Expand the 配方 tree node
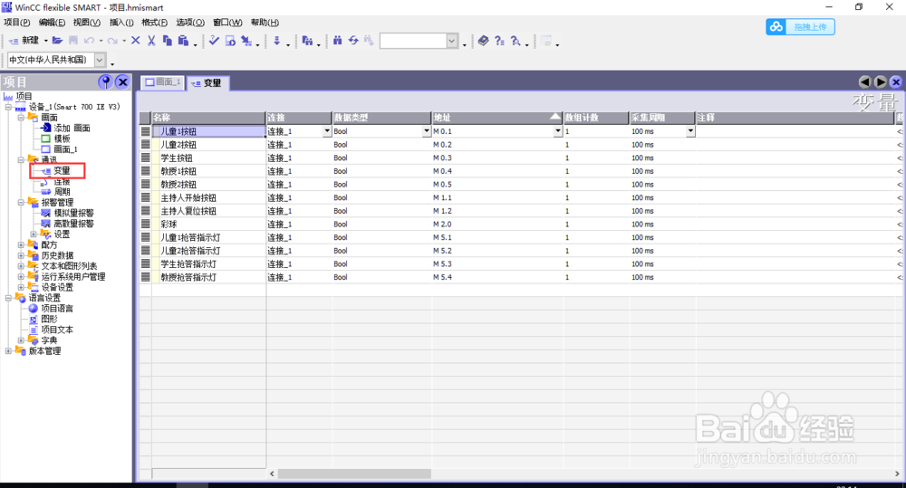Image resolution: width=906 pixels, height=488 pixels. pyautogui.click(x=21, y=244)
